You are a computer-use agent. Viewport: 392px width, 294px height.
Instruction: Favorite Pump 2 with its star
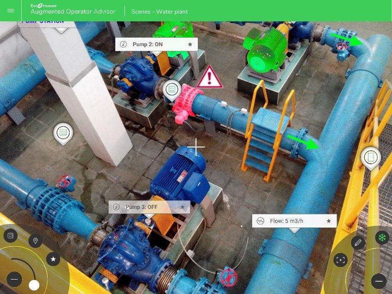click(x=190, y=44)
